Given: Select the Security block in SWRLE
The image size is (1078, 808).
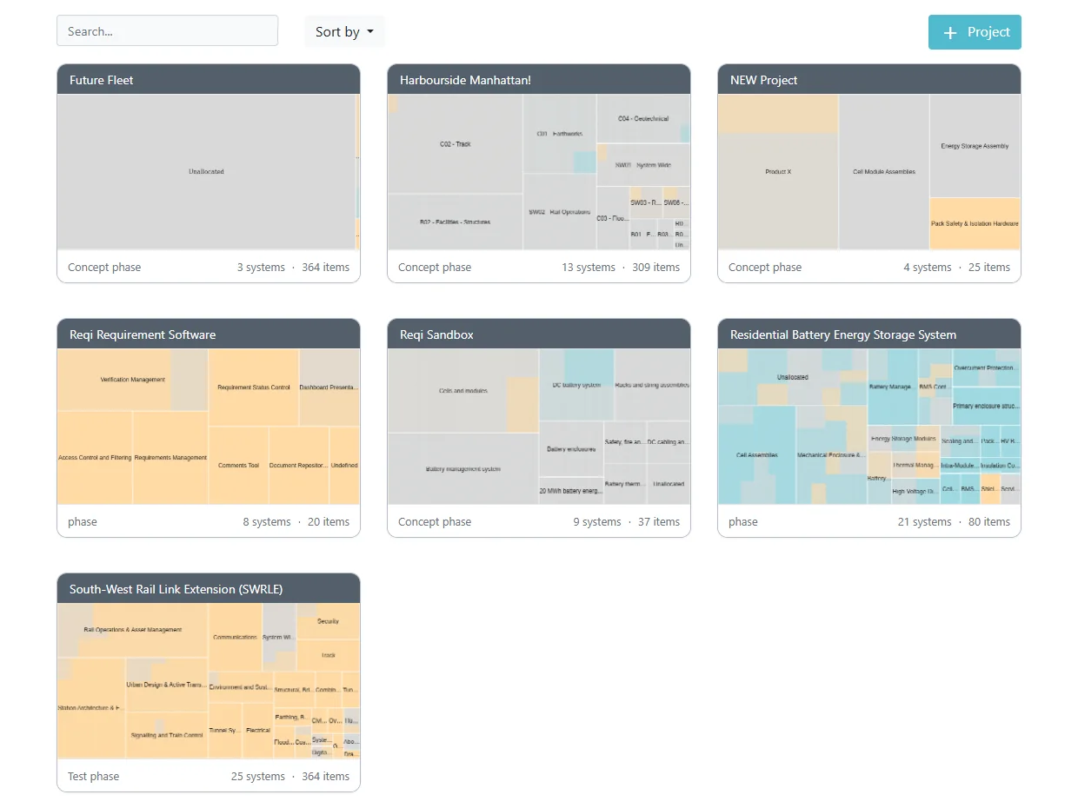Looking at the screenshot, I should click(x=328, y=621).
